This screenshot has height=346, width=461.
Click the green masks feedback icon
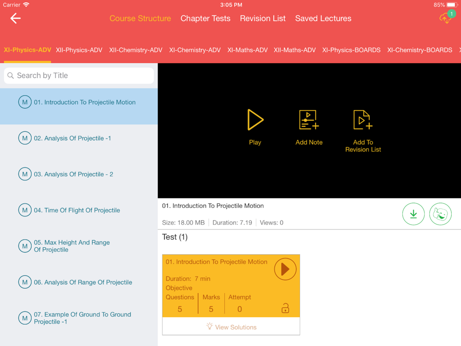click(x=440, y=214)
